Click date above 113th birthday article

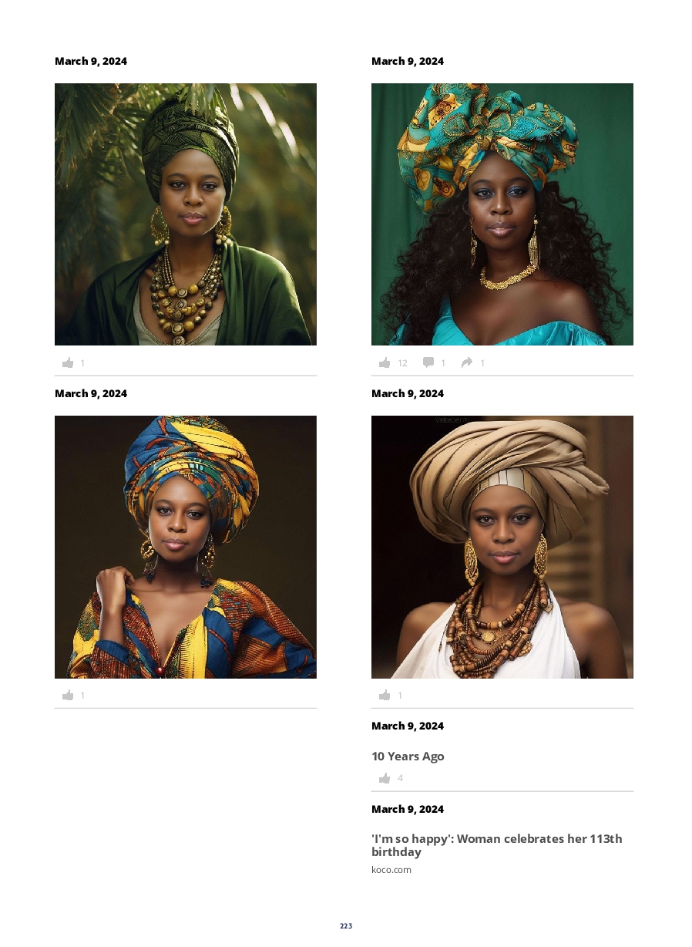click(x=408, y=809)
